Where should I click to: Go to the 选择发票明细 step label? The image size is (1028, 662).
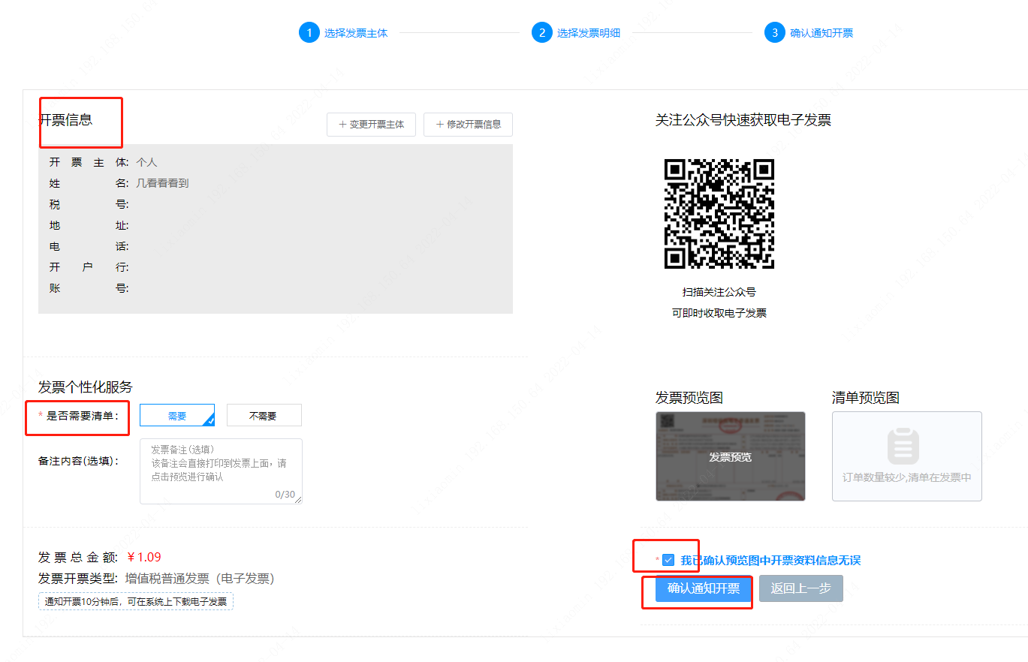[589, 33]
